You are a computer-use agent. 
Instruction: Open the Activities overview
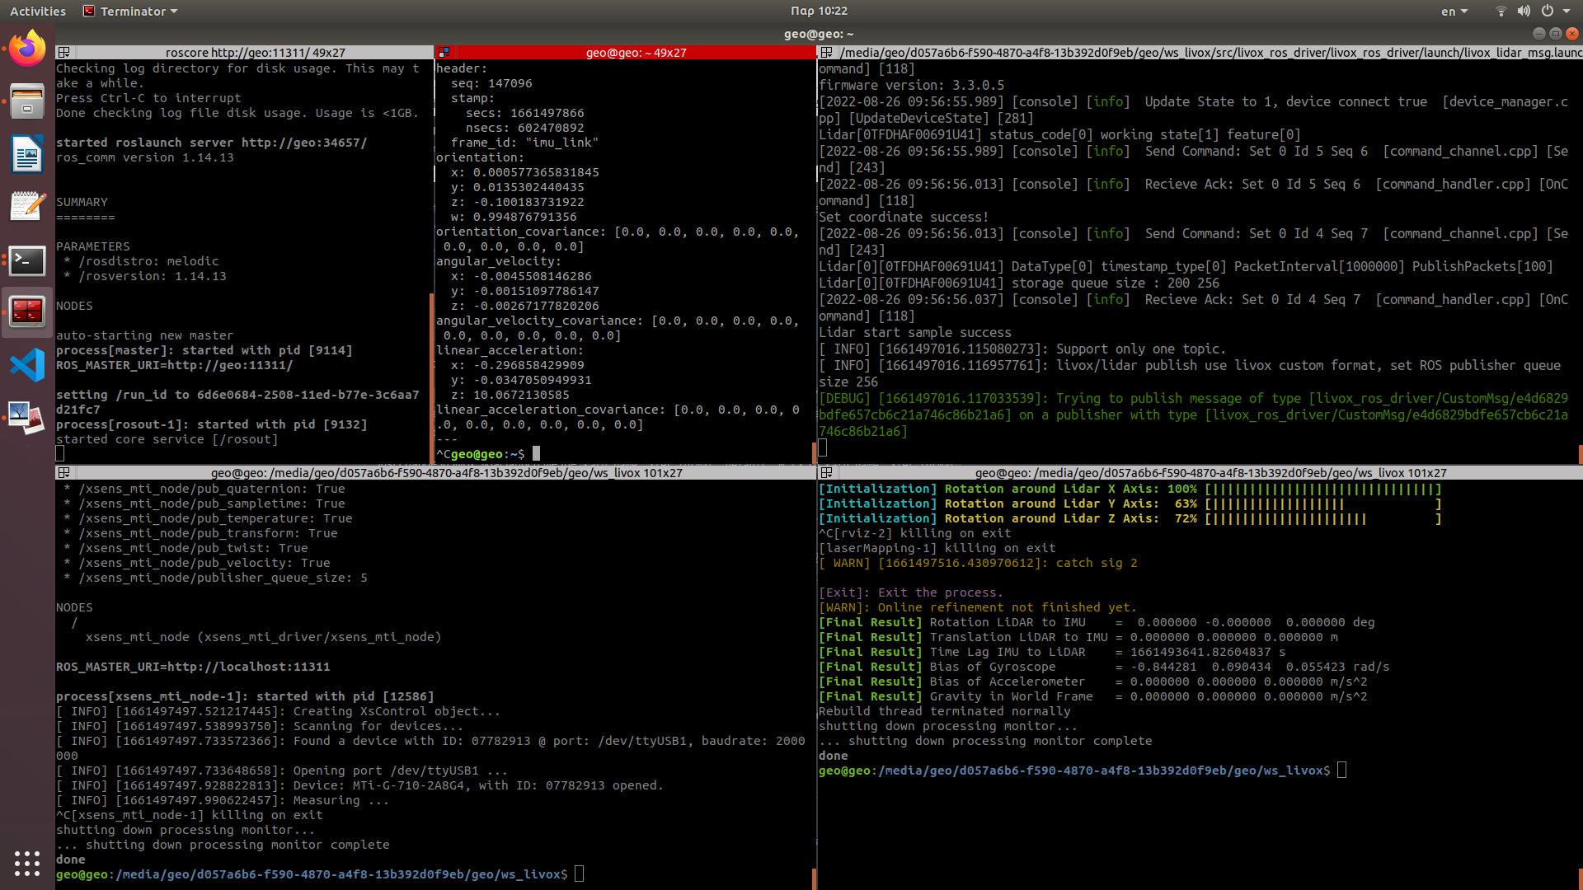[x=37, y=12]
